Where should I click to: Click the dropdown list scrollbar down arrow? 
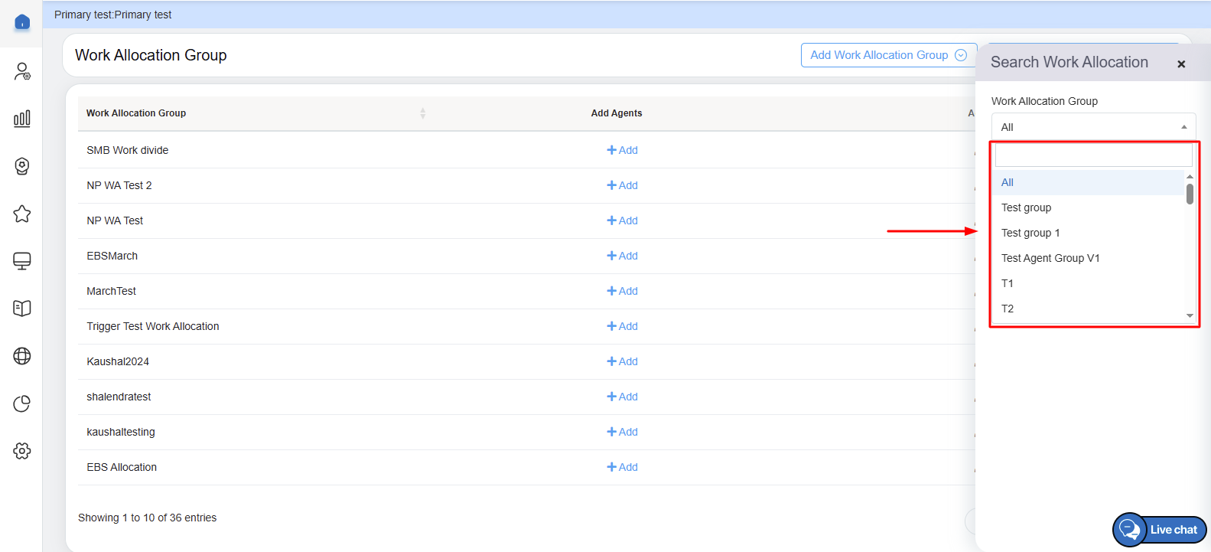[x=1190, y=315]
